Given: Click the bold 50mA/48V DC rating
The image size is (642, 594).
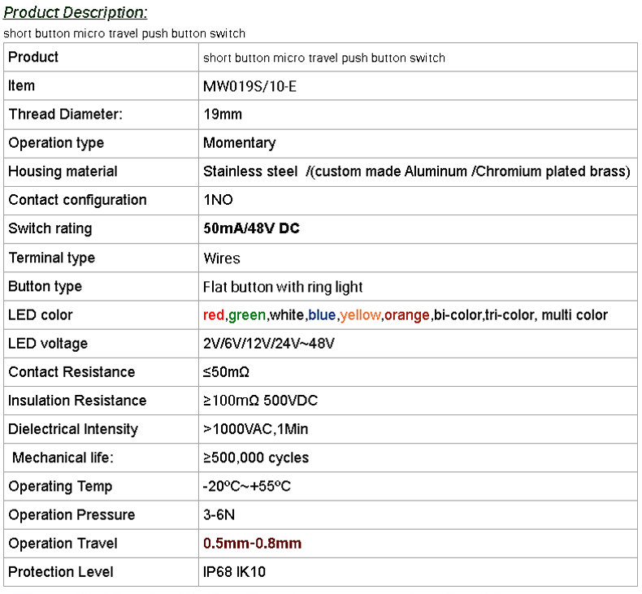Looking at the screenshot, I should pos(251,228).
